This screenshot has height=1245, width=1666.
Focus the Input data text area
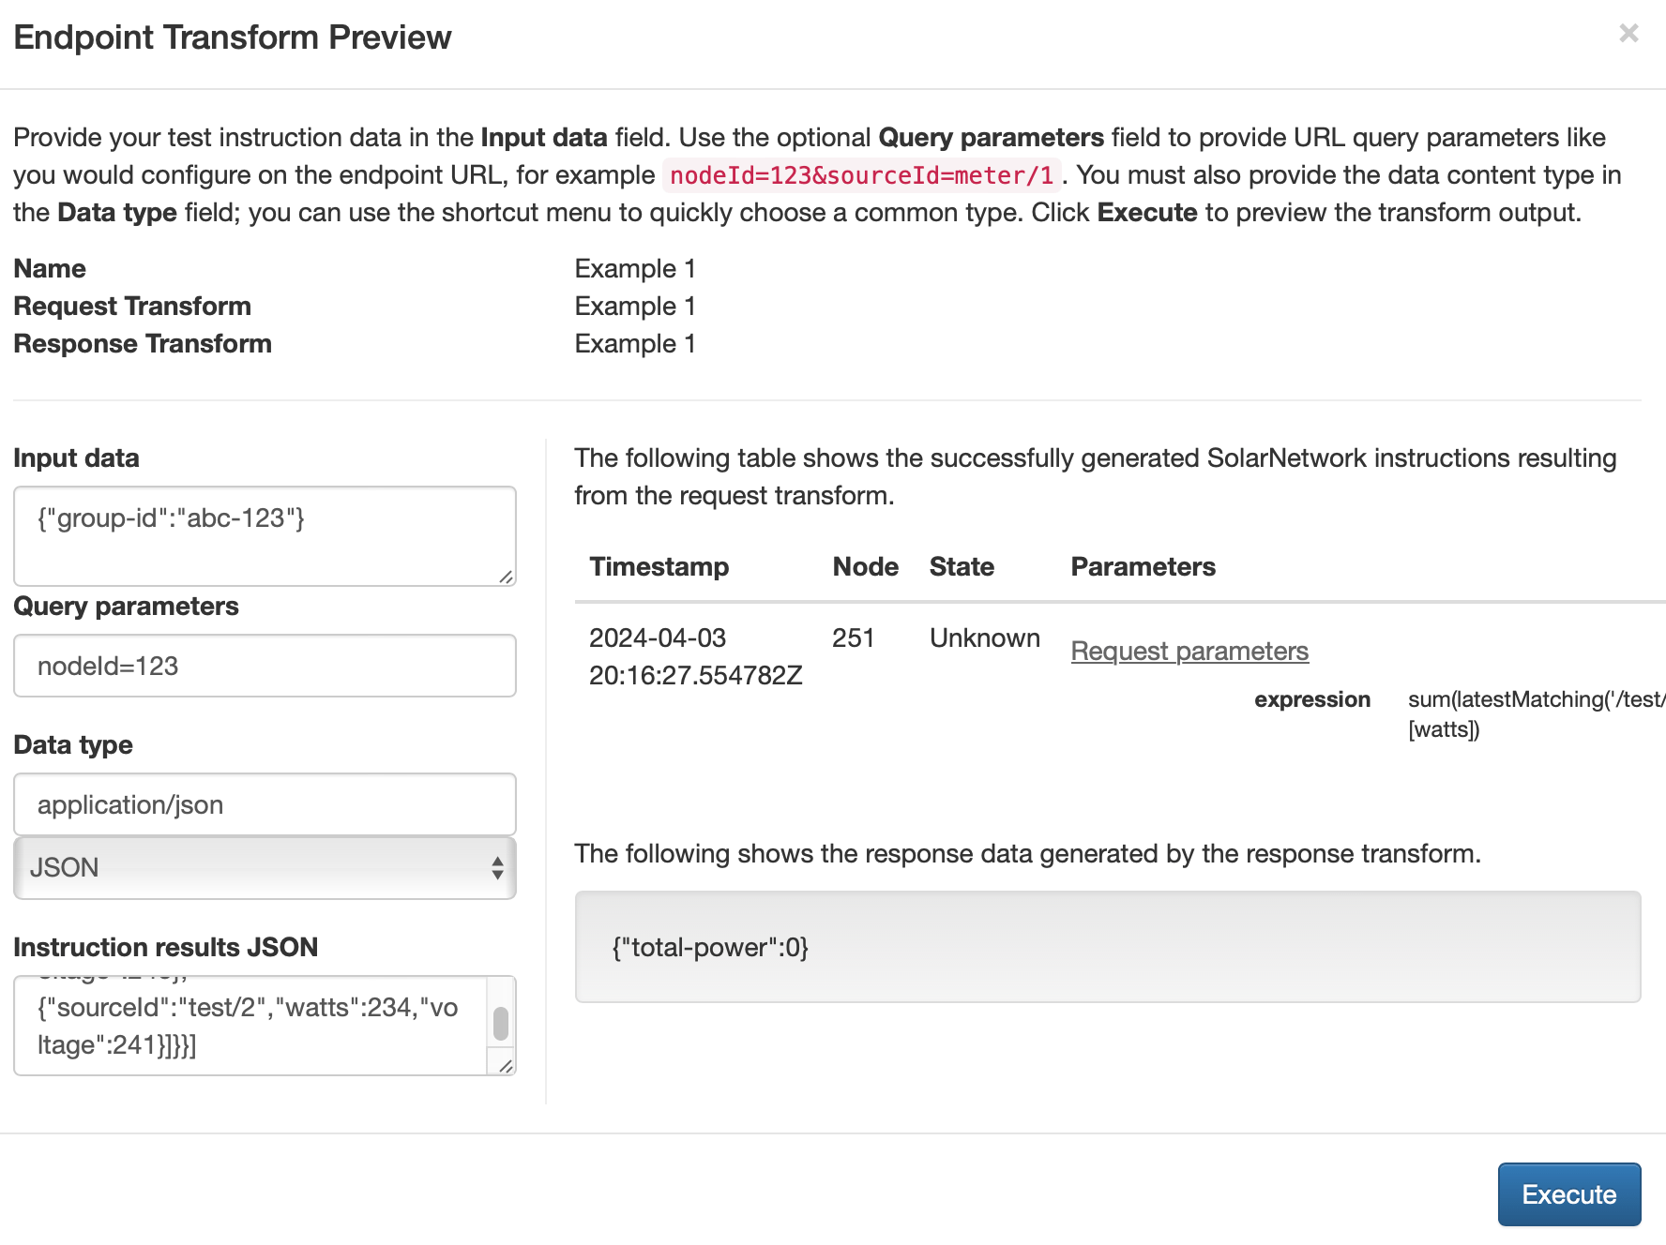pos(265,536)
